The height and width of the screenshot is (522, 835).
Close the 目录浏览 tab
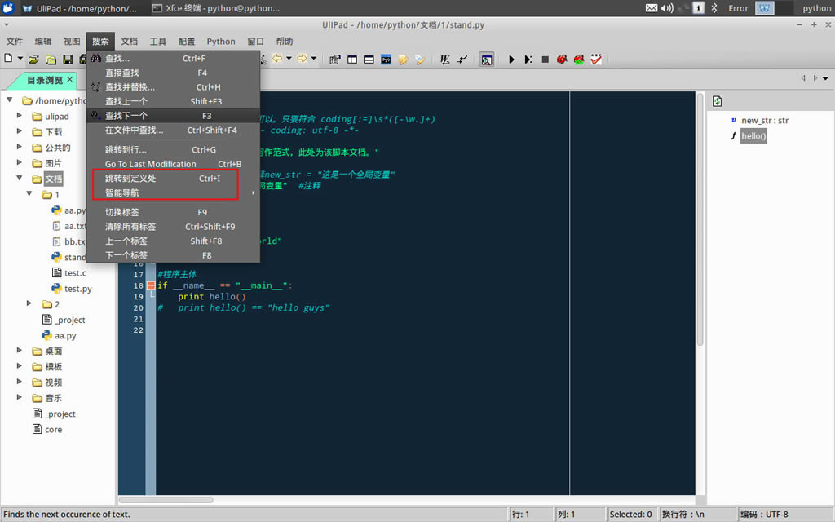pos(70,80)
